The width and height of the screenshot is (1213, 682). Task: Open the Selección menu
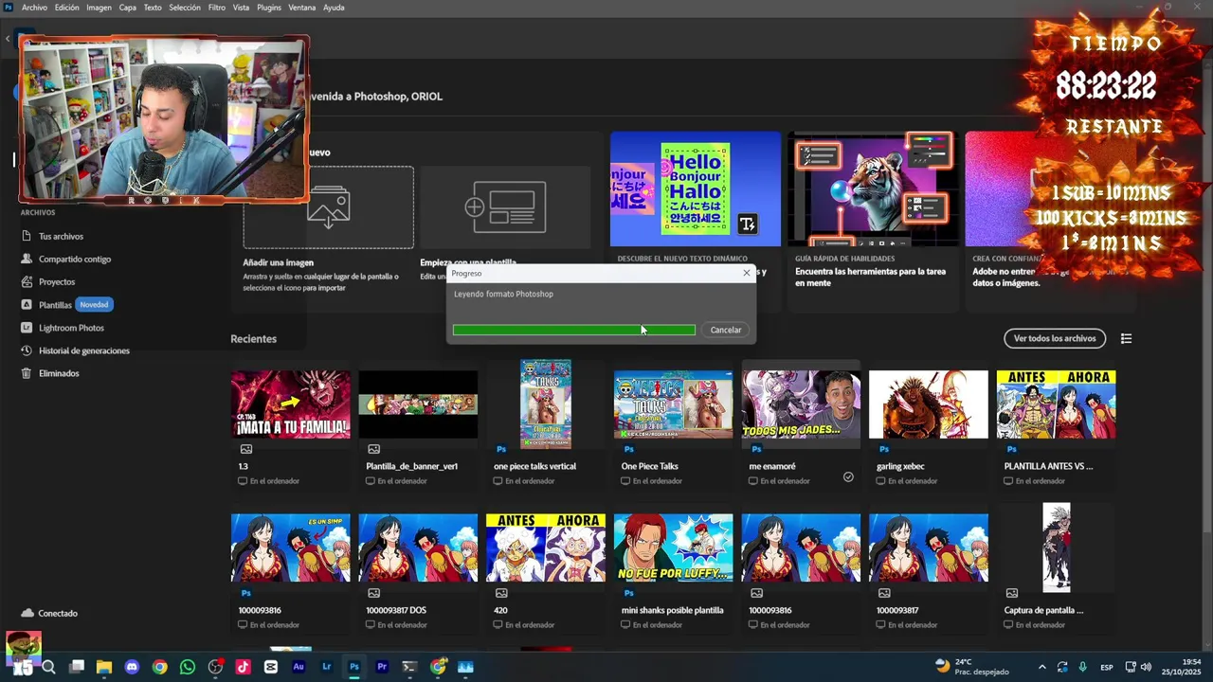tap(185, 8)
